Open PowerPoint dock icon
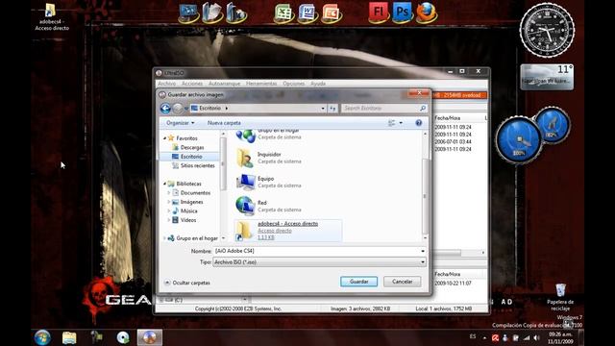The image size is (615, 346). (x=332, y=12)
